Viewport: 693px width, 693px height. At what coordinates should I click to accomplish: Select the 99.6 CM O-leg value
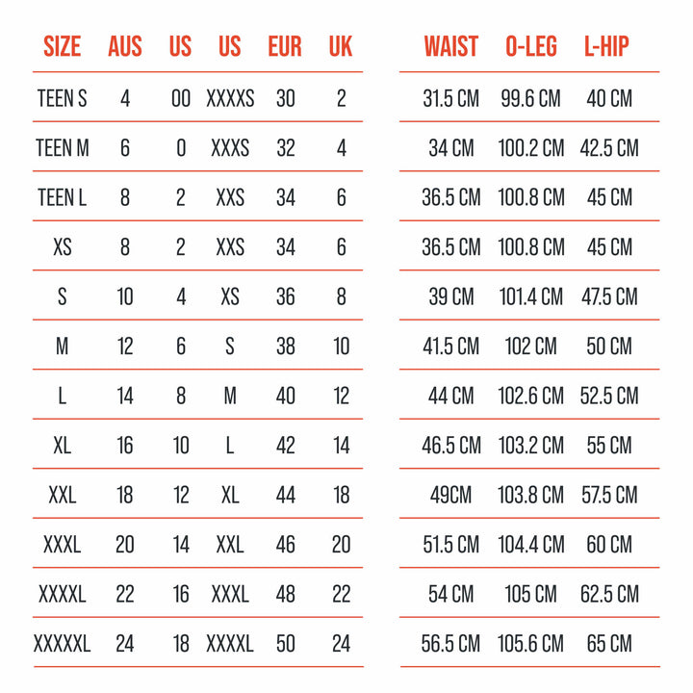tap(531, 98)
